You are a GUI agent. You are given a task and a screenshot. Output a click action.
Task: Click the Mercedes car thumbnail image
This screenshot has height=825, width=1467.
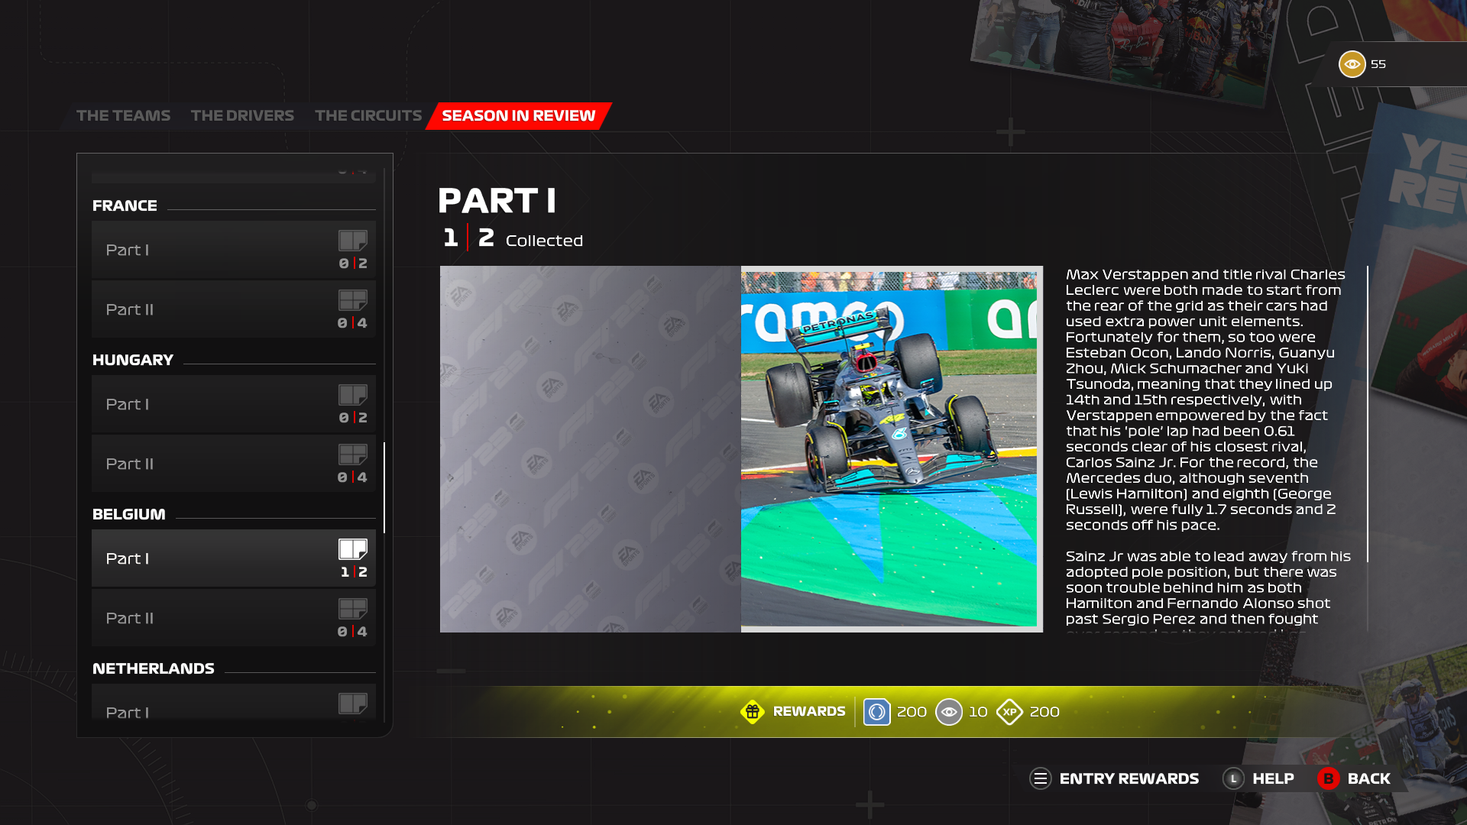point(891,449)
